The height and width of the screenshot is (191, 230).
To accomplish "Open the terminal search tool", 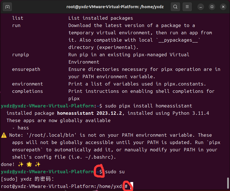I will tap(175, 7).
